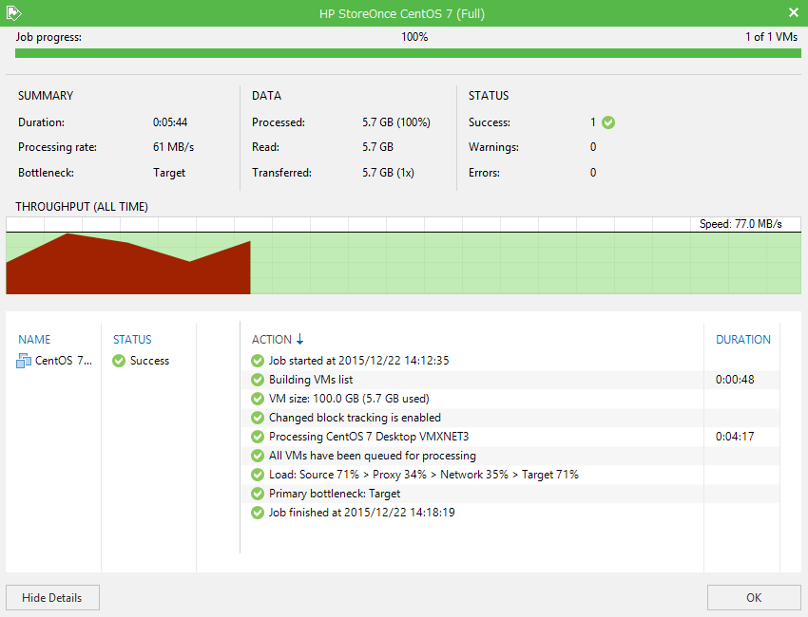Close the HP StoreOnce CentOS 7 dialog

[x=793, y=12]
